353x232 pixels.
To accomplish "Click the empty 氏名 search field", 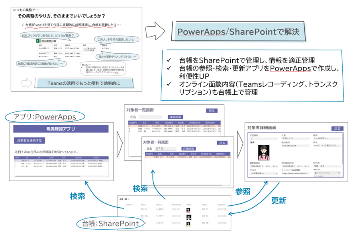I will [x=150, y=117].
